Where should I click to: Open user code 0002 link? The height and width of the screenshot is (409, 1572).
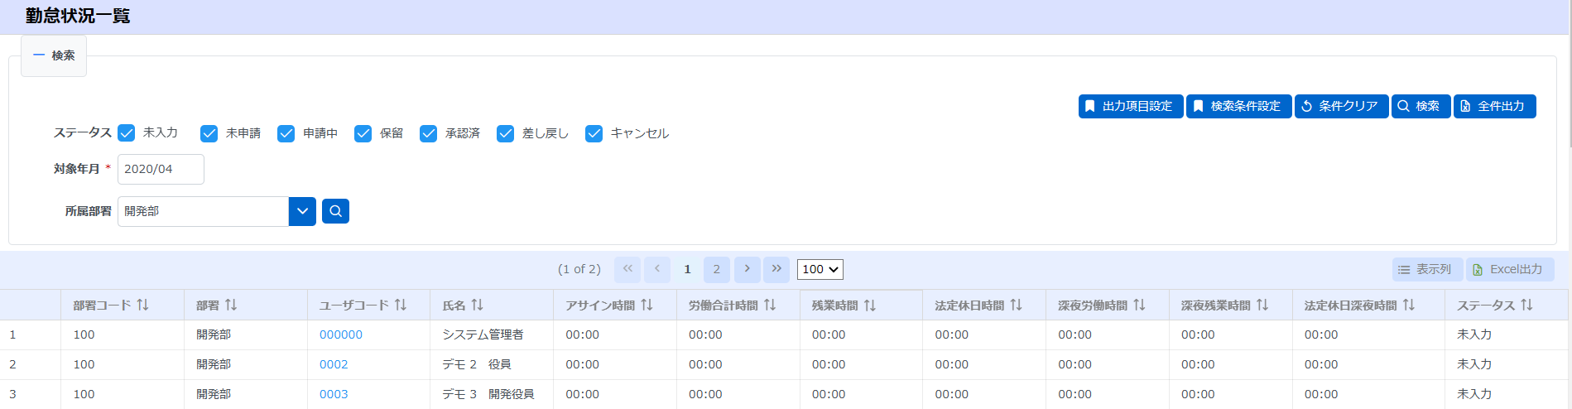tap(334, 364)
